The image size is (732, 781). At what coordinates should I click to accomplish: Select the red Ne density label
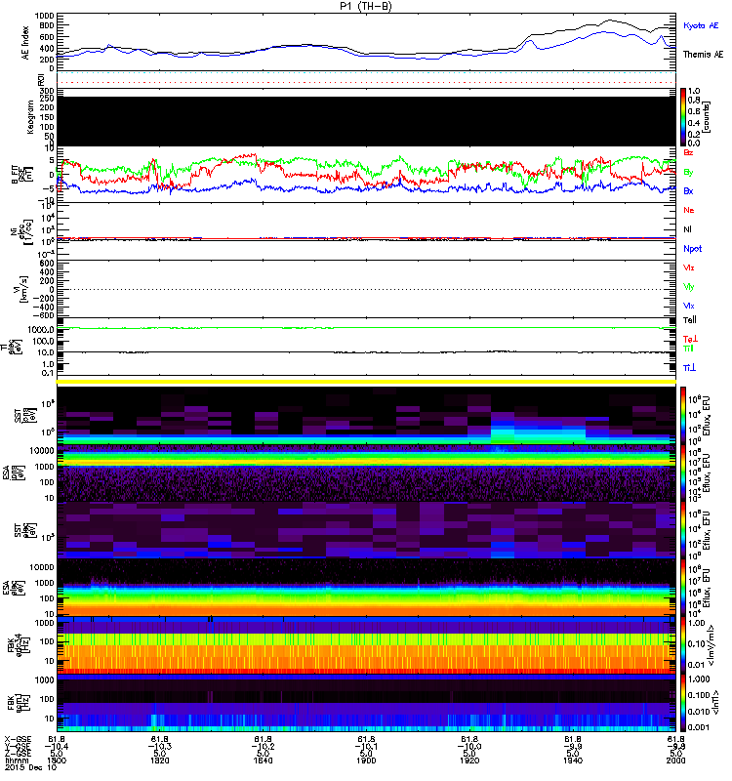689,210
